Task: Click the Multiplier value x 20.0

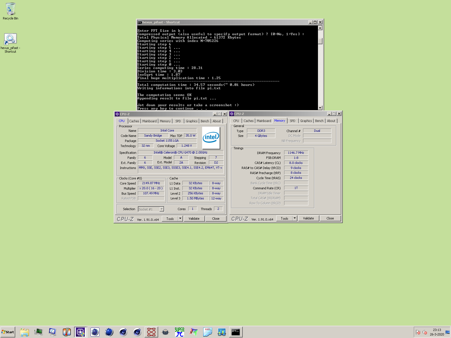Action: [151, 188]
